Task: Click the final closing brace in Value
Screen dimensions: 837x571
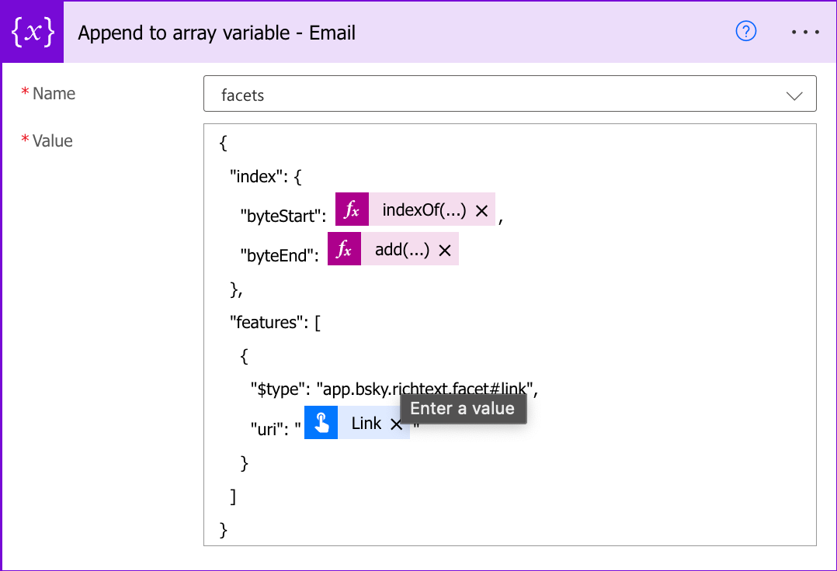Action: coord(225,530)
